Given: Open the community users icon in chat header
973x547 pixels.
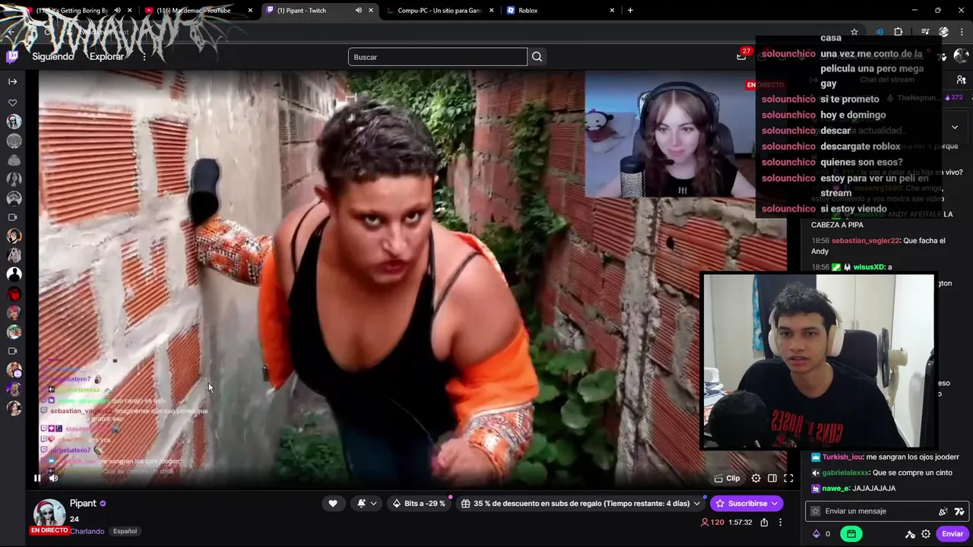Looking at the screenshot, I should click(x=961, y=80).
